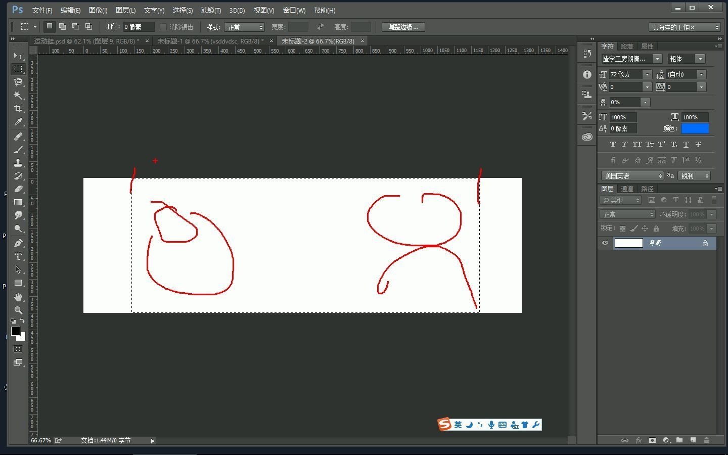The image size is (728, 455).
Task: Select the Move tool
Action: [x=18, y=56]
